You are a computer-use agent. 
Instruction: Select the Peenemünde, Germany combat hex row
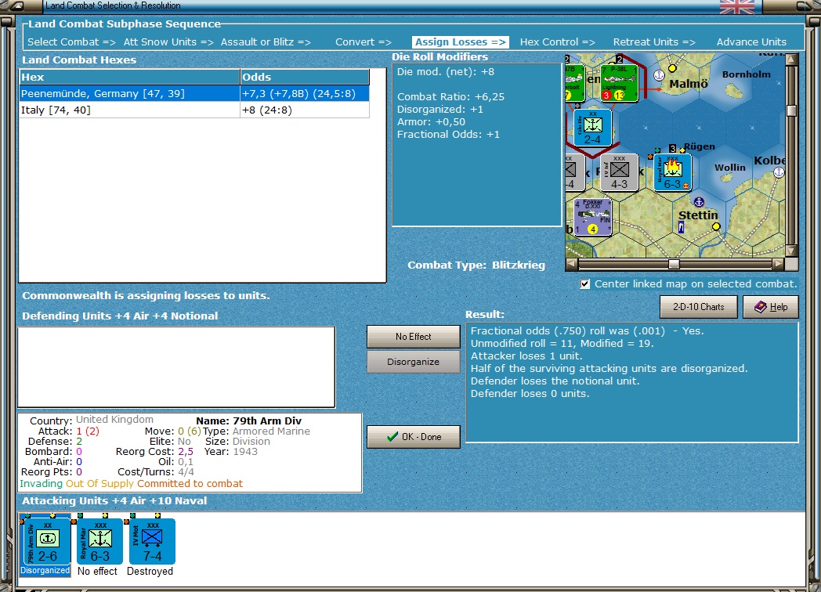(x=194, y=93)
